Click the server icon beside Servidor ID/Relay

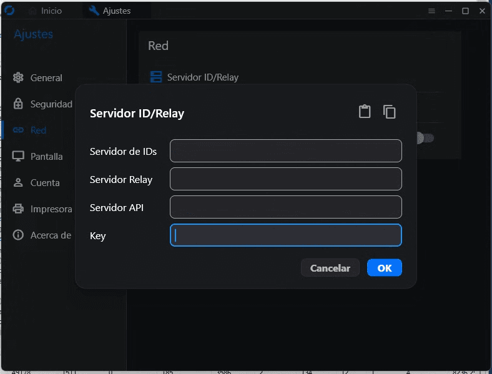(156, 77)
